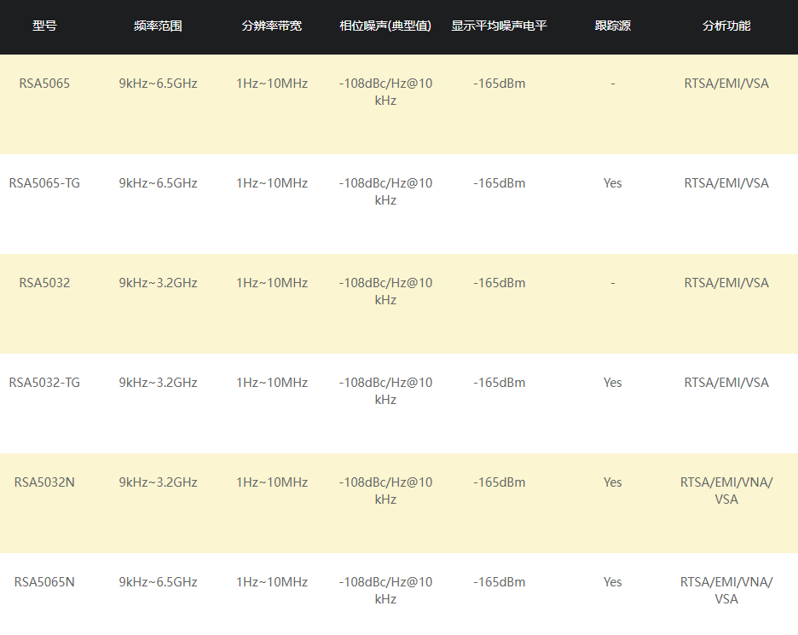This screenshot has width=798, height=635.
Task: Click the RSA5032N model name
Action: coord(44,482)
